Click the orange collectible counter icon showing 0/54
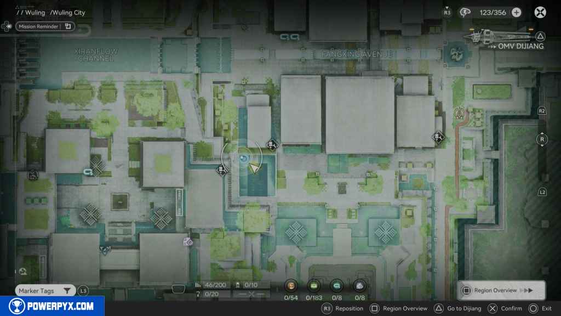This screenshot has width=561, height=316. (291, 285)
